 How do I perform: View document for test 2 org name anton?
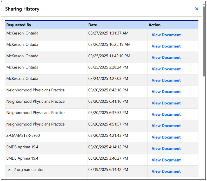pos(166,171)
